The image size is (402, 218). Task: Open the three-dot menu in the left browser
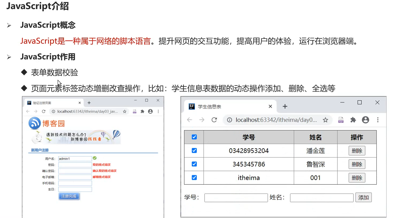click(158, 112)
